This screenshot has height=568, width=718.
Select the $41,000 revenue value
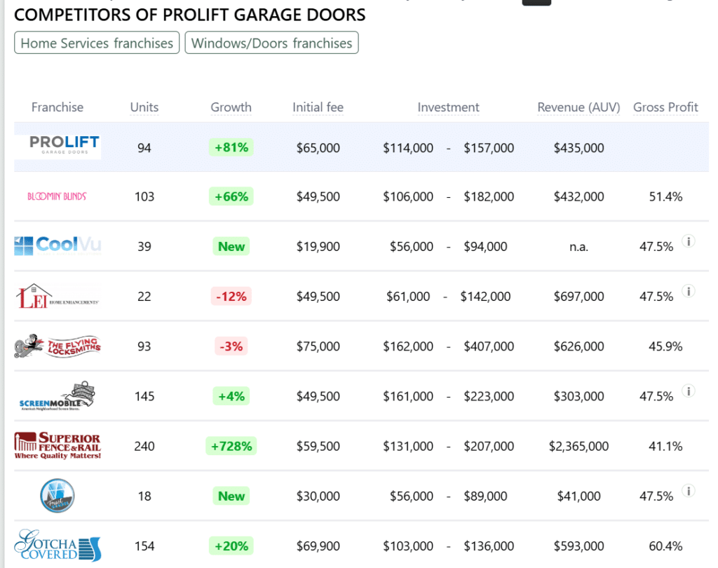tap(578, 496)
